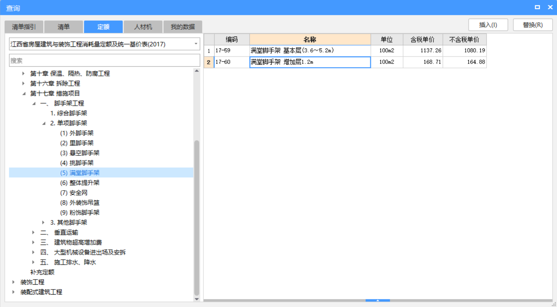Collapse 第十七章 措施项目 node
557x307 pixels.
click(x=23, y=93)
